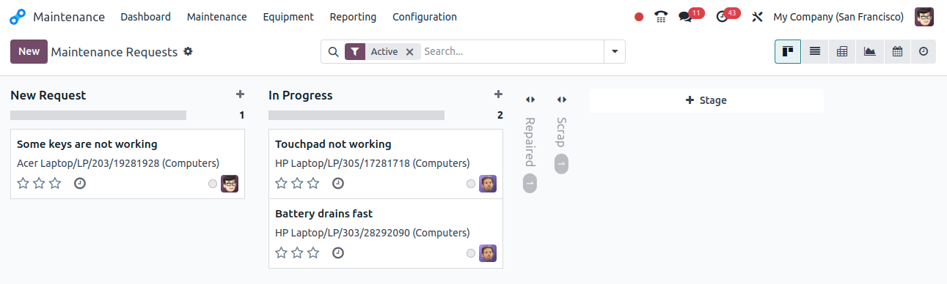Open the Reporting menu
947x284 pixels.
click(x=353, y=17)
